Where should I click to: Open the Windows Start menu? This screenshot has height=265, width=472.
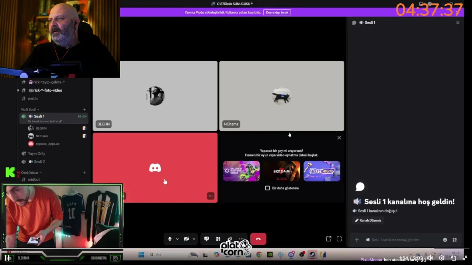coord(141,254)
